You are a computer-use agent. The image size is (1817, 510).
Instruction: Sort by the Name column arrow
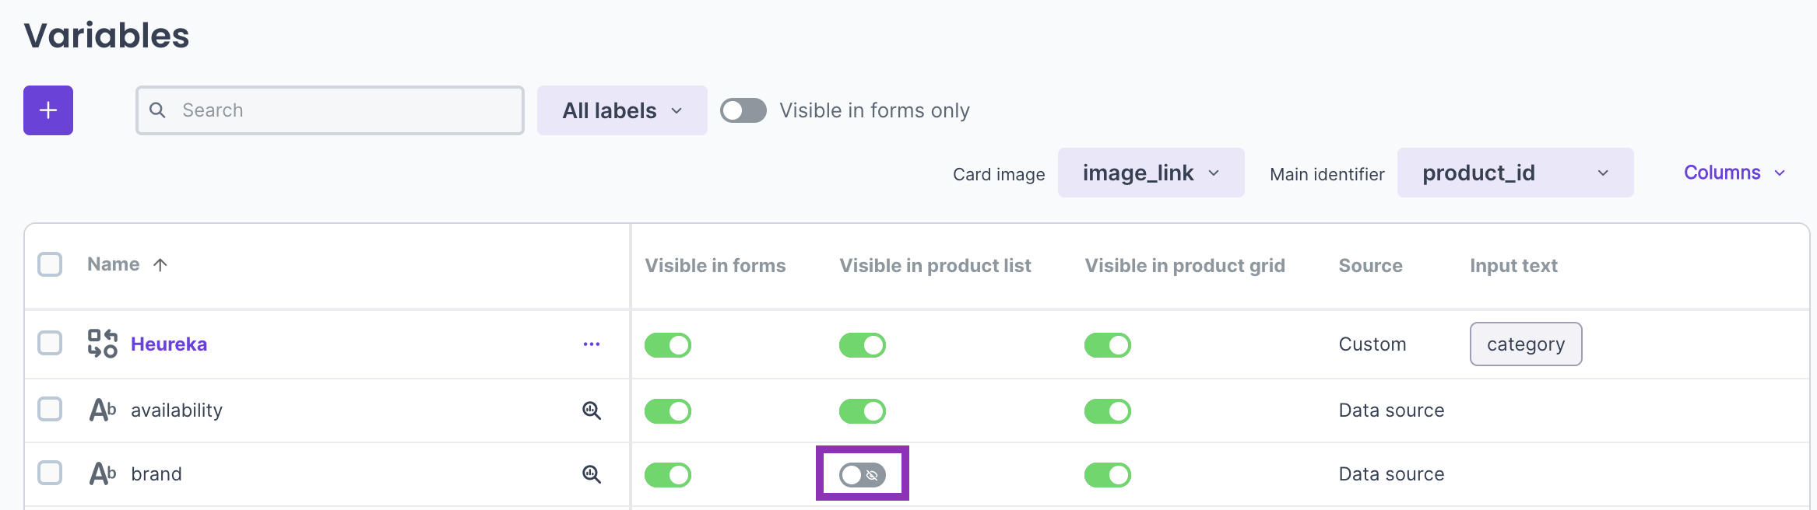point(160,265)
